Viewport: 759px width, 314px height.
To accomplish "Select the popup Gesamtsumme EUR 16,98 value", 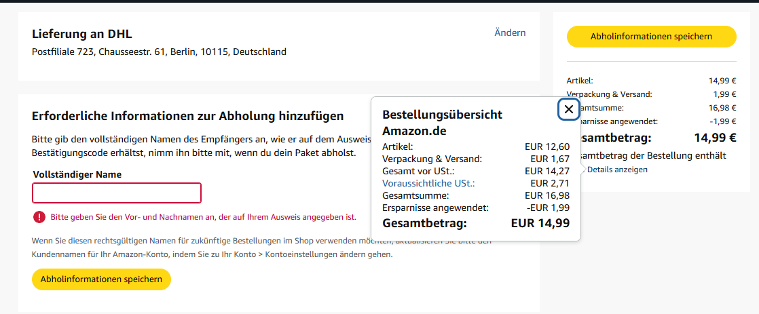I will [x=547, y=195].
